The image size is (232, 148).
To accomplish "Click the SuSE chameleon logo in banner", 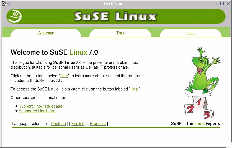I will click(x=14, y=16).
